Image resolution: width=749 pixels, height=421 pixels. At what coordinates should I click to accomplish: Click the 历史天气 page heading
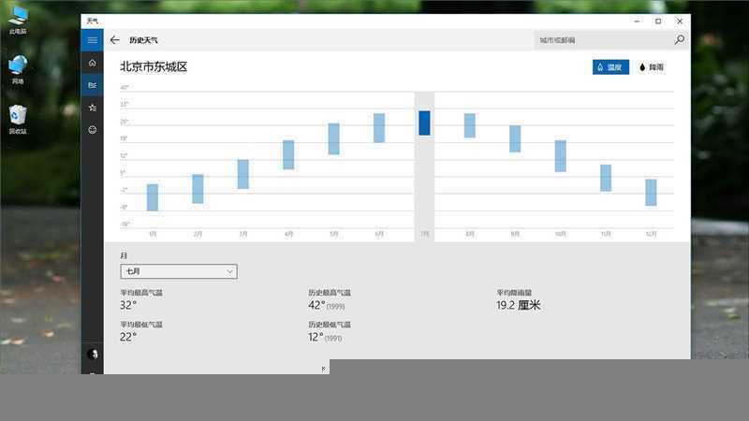[x=143, y=40]
